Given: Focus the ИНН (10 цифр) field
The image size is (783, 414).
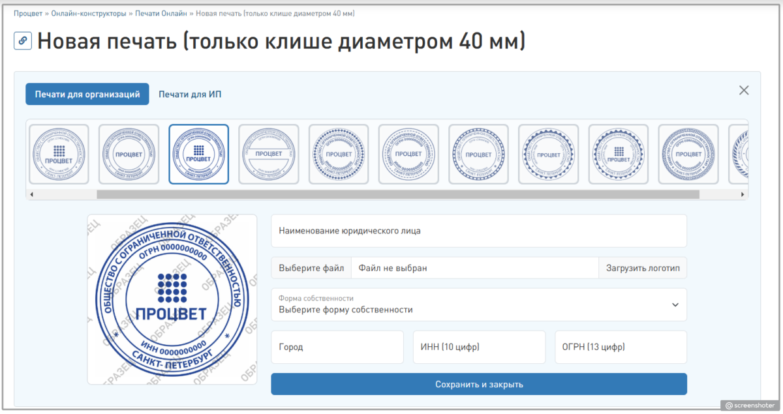Looking at the screenshot, I should click(x=478, y=347).
